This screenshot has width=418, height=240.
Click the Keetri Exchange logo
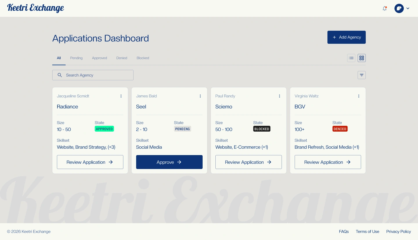[35, 8]
